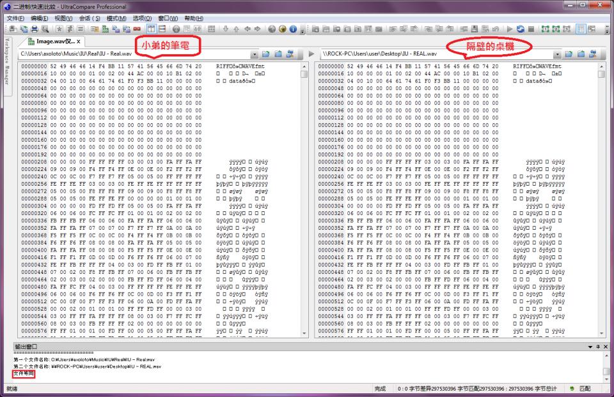Click the left pane vertical scrollbar
Image resolution: width=614 pixels, height=397 pixels.
(304, 191)
